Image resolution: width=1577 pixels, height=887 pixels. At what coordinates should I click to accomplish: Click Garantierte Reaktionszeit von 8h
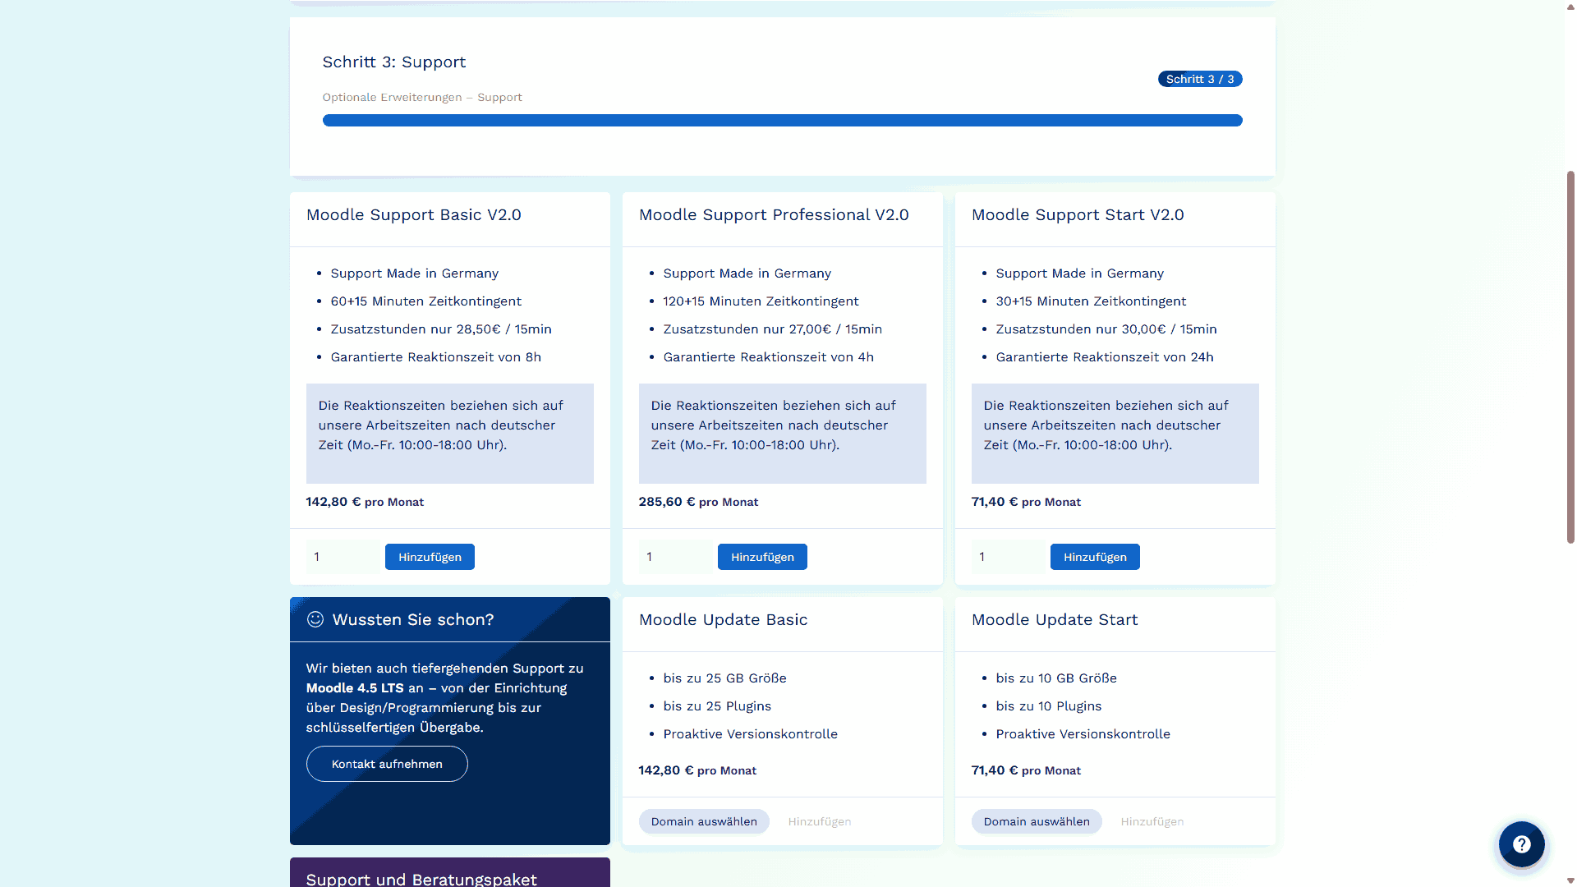436,357
